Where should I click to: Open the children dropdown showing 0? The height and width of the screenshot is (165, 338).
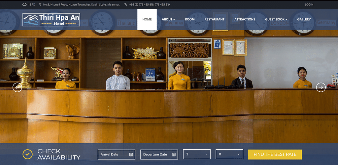pyautogui.click(x=229, y=154)
